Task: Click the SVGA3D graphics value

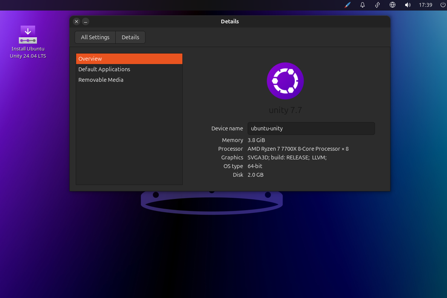Action: coord(287,157)
